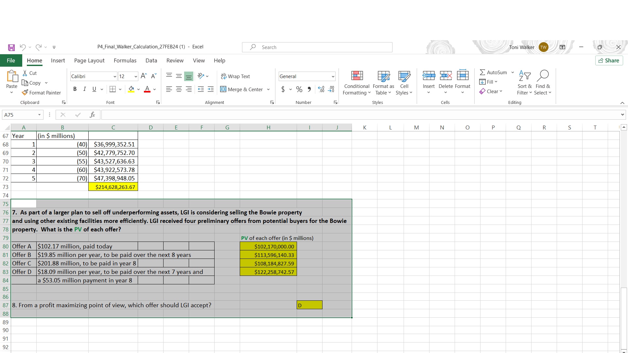Click the Increase Indent icon
Image resolution: width=628 pixels, height=353 pixels.
[211, 89]
